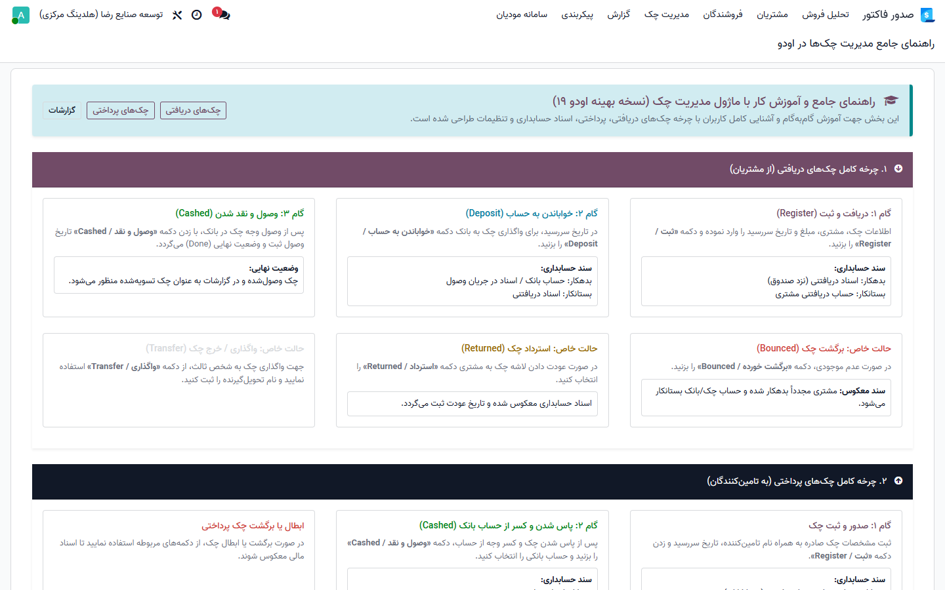945x590 pixels.
Task: Open the سامانه مودیان menu
Action: click(x=522, y=14)
